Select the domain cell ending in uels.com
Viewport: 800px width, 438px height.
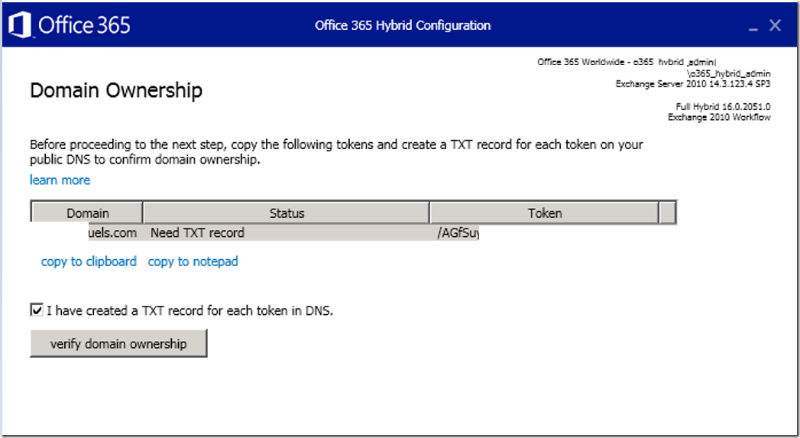click(x=113, y=233)
